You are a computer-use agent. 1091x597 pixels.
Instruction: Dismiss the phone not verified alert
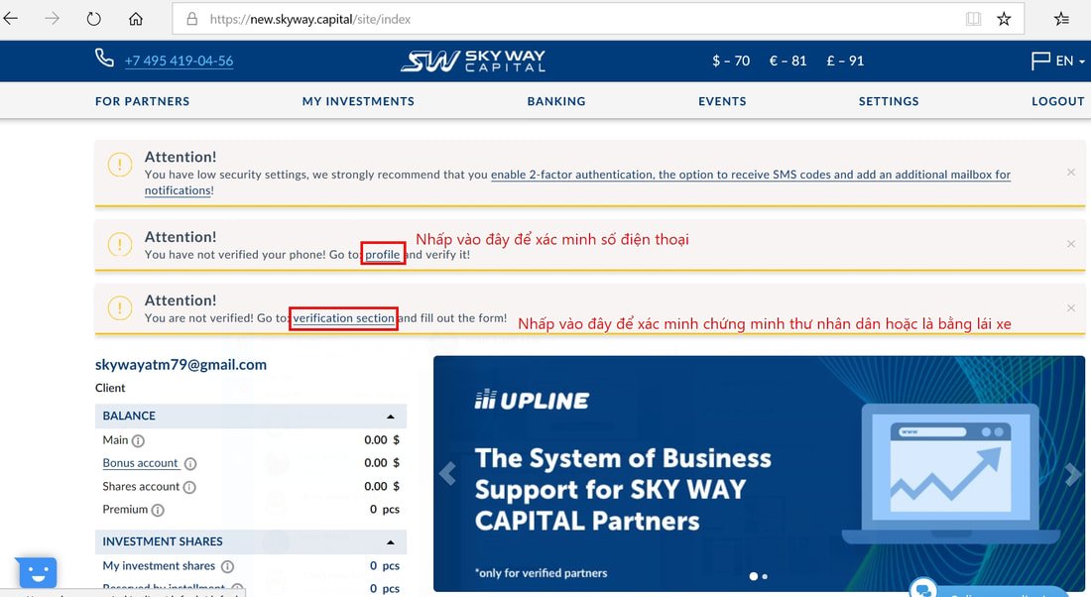[1071, 244]
